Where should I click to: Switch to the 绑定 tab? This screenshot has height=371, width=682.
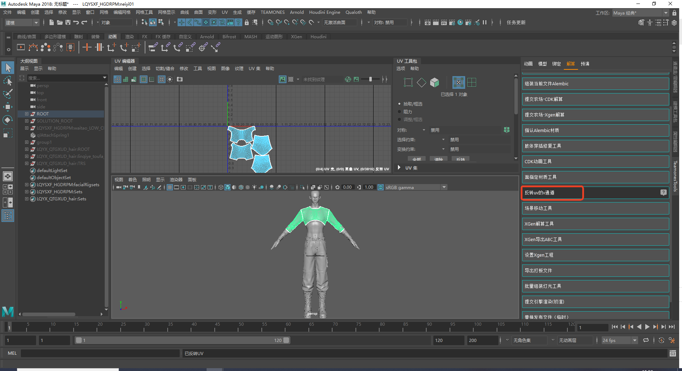[556, 64]
